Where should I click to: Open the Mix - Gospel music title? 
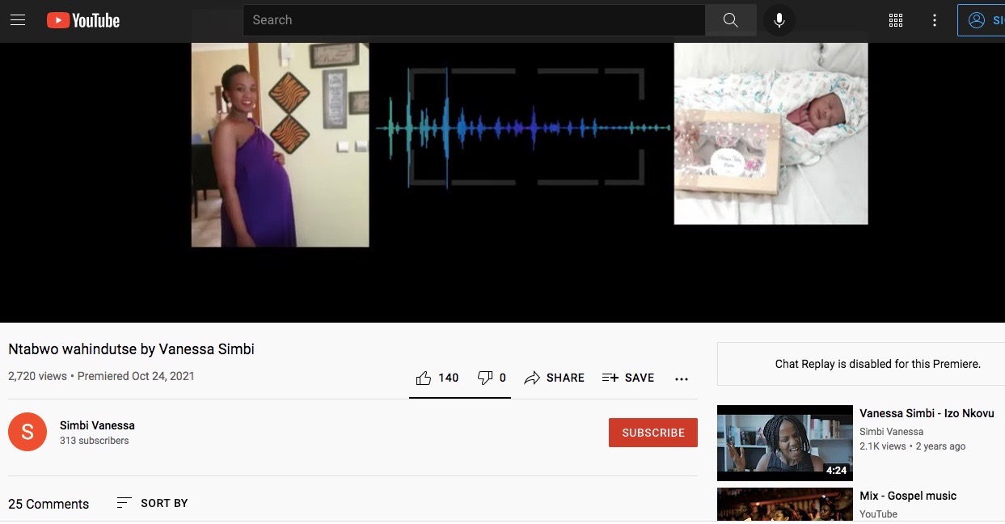907,496
